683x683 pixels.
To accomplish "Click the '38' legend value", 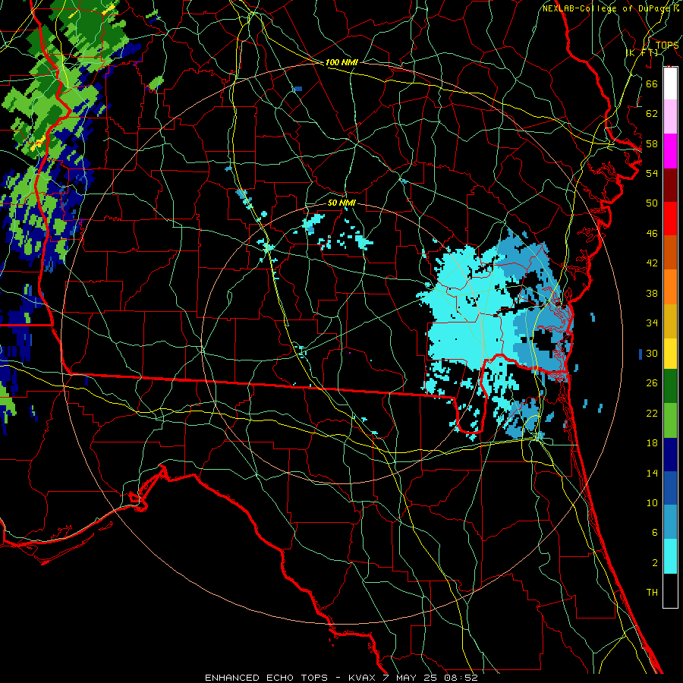I will point(652,293).
